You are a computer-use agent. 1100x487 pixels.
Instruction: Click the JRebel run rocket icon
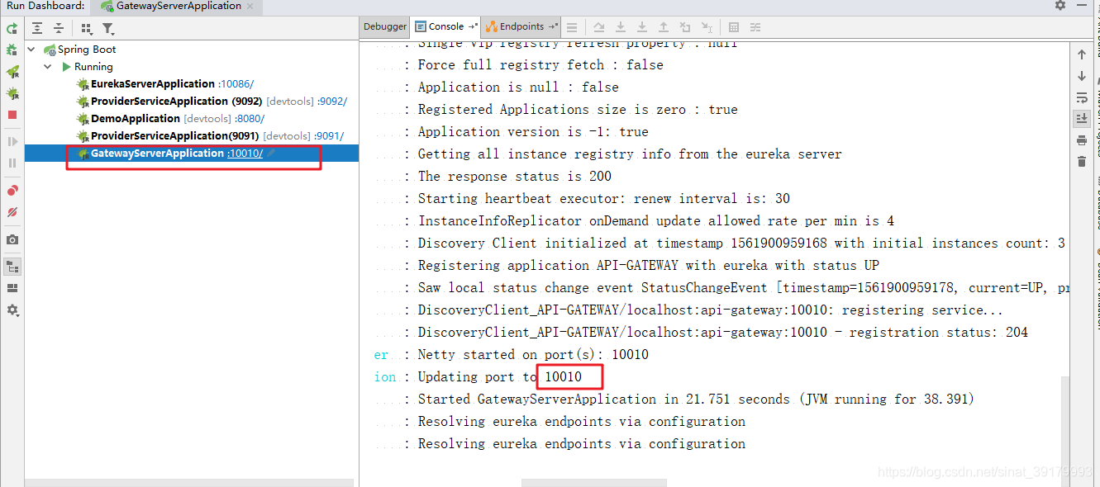click(12, 73)
